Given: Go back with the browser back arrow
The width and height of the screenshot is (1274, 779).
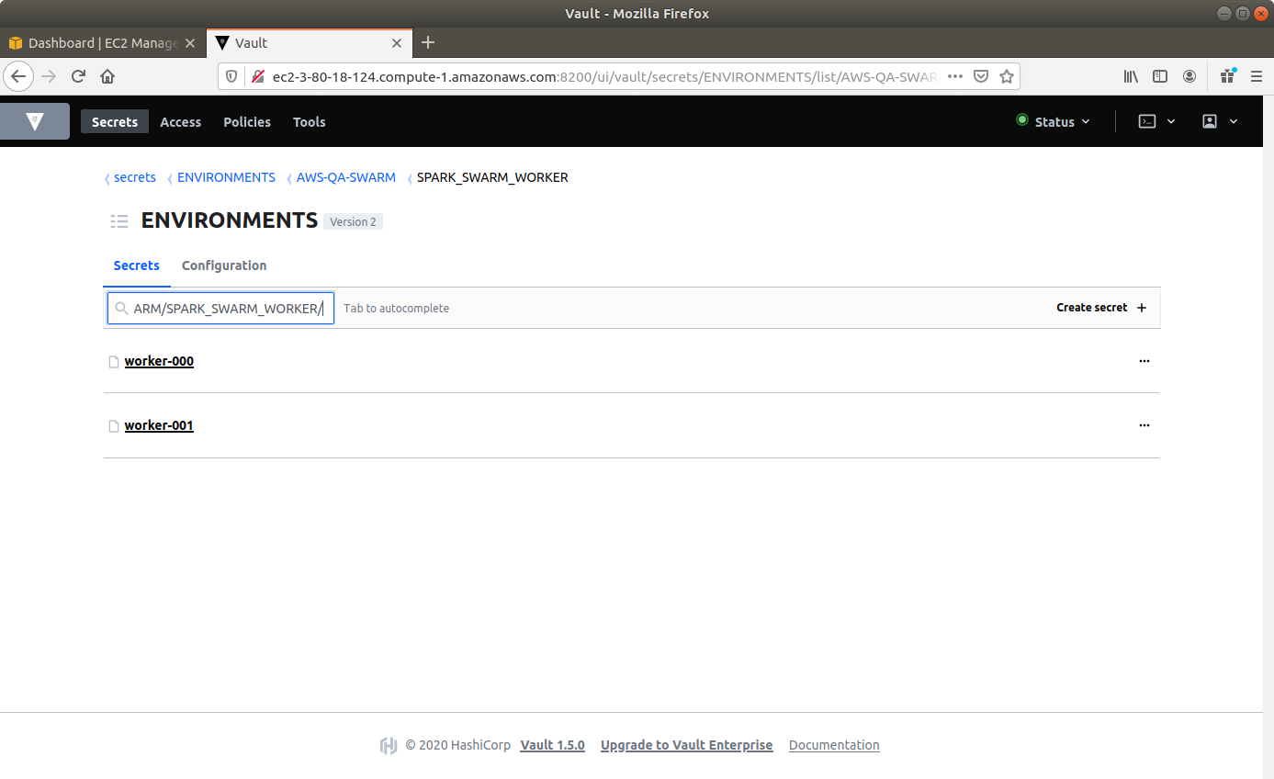Looking at the screenshot, I should (x=18, y=76).
